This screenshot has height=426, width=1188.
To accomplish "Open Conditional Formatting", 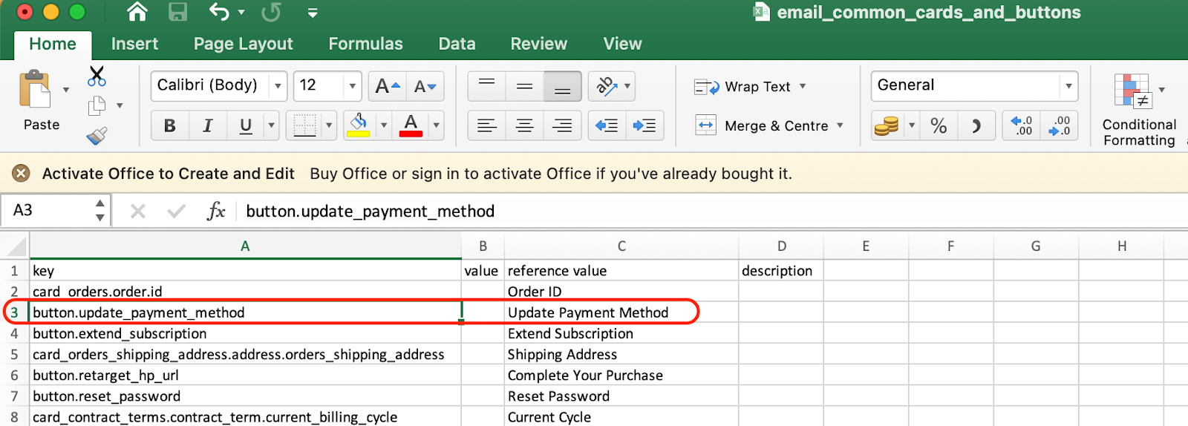I will coord(1139,111).
